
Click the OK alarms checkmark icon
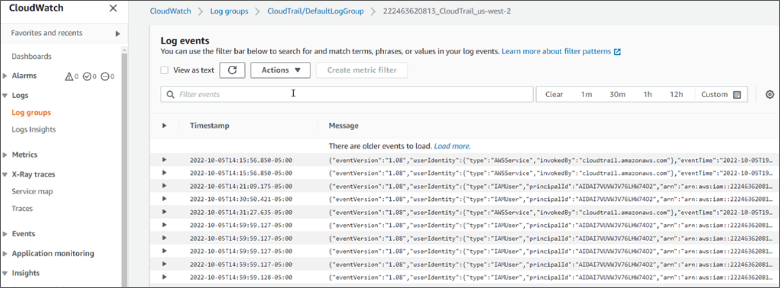click(87, 76)
